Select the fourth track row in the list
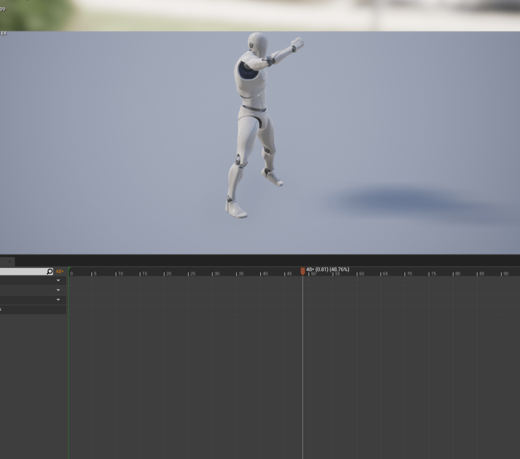520x459 pixels. coord(30,309)
